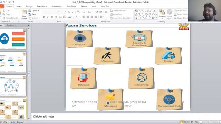Select the Right Arrow shape
This screenshot has height=124, width=221.
click(146, 14)
